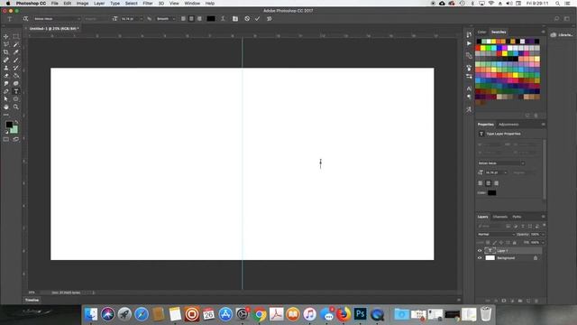
Task: Select the Clone Stamp tool
Action: tap(6, 68)
